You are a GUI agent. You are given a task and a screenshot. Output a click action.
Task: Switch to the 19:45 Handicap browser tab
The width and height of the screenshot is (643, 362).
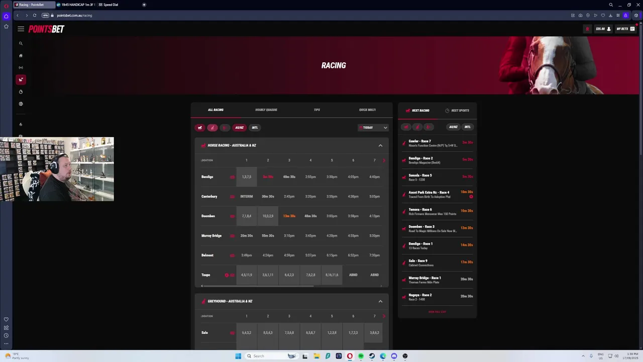click(76, 5)
